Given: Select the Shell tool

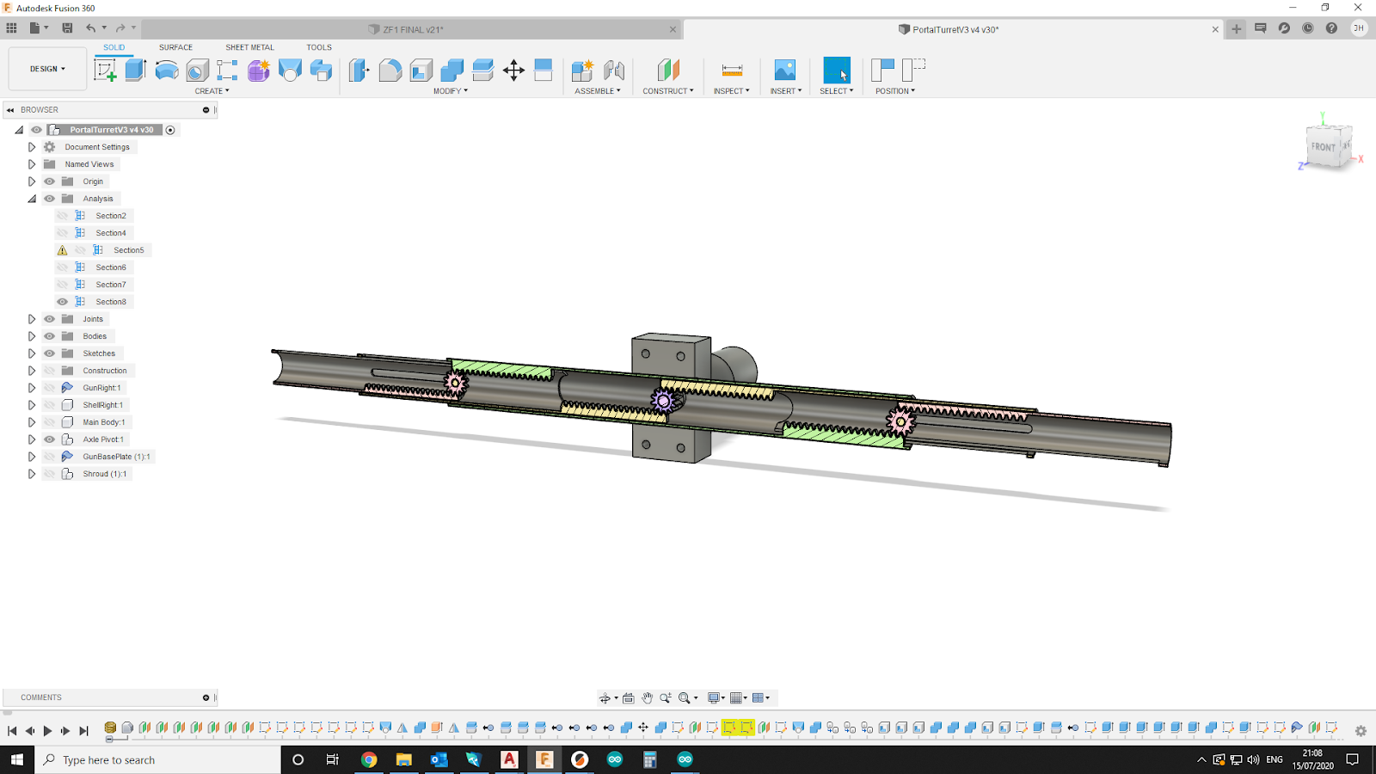Looking at the screenshot, I should pos(421,70).
